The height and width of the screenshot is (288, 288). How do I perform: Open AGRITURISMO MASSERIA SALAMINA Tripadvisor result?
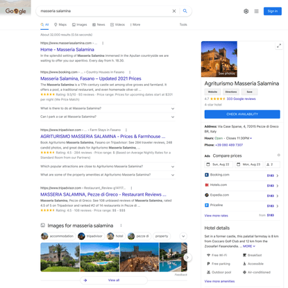103,137
